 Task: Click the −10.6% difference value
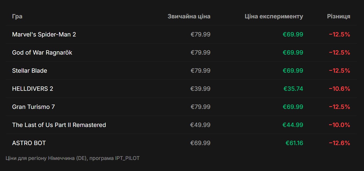pyautogui.click(x=339, y=89)
